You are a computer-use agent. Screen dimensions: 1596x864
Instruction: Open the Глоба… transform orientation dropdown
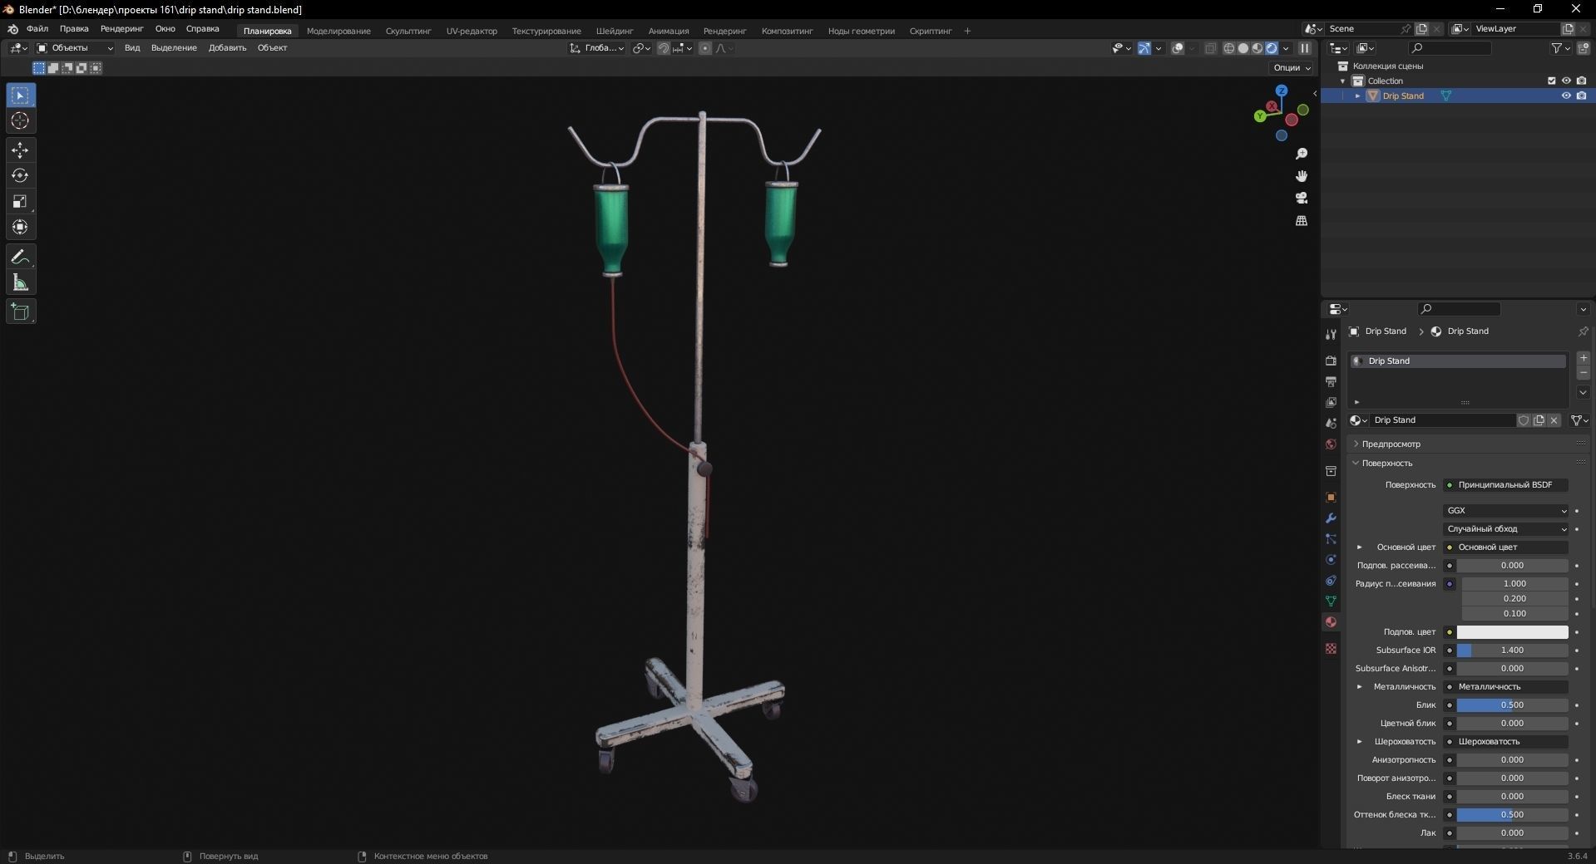click(597, 48)
